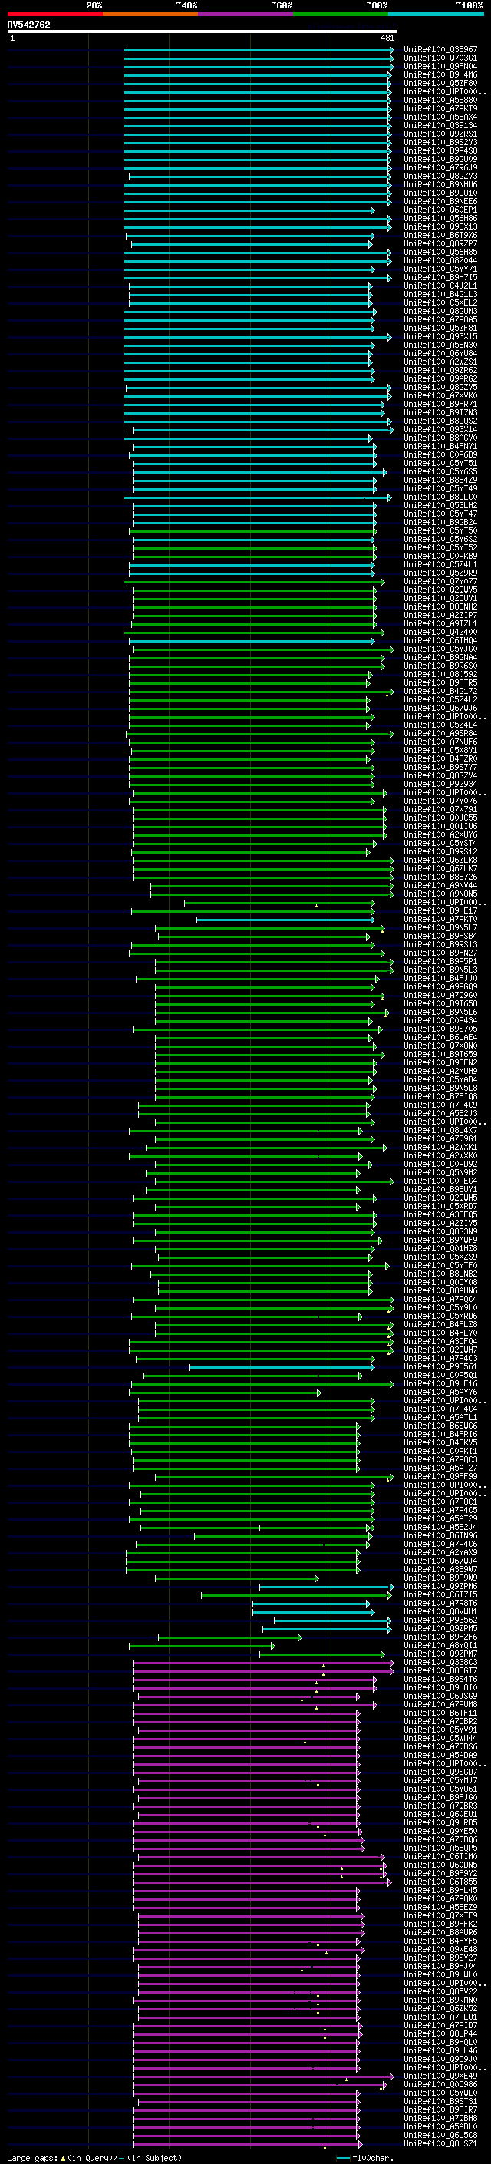The image size is (491, 2164).
Task: Click the orange ~40% identity legend segment
Action: (x=150, y=15)
